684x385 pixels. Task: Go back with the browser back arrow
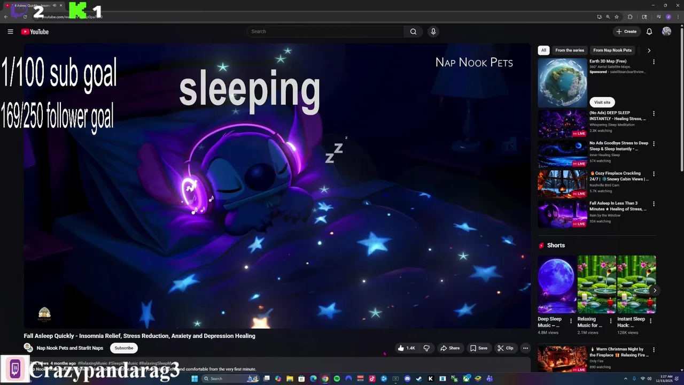(6, 17)
